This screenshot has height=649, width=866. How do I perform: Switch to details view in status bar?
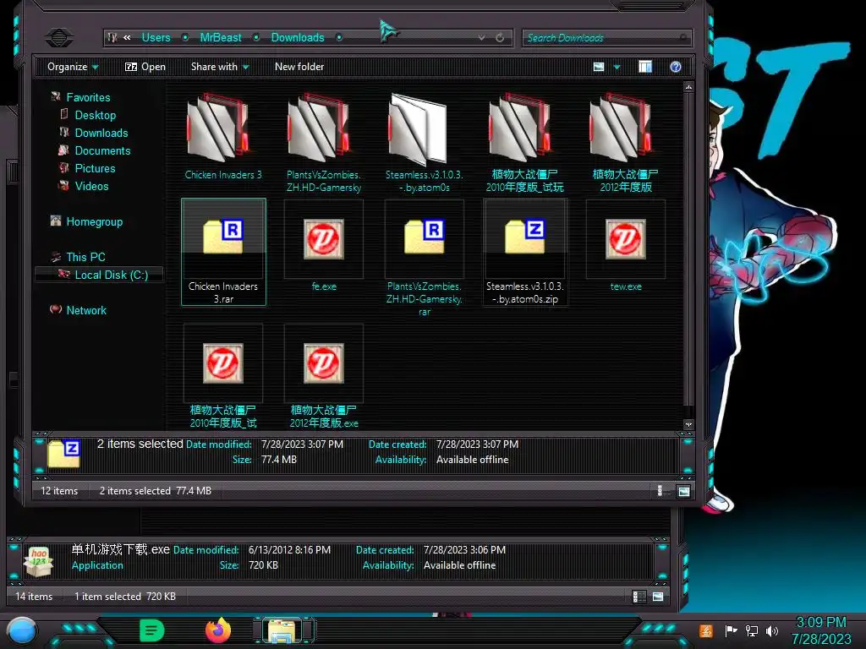coord(660,491)
